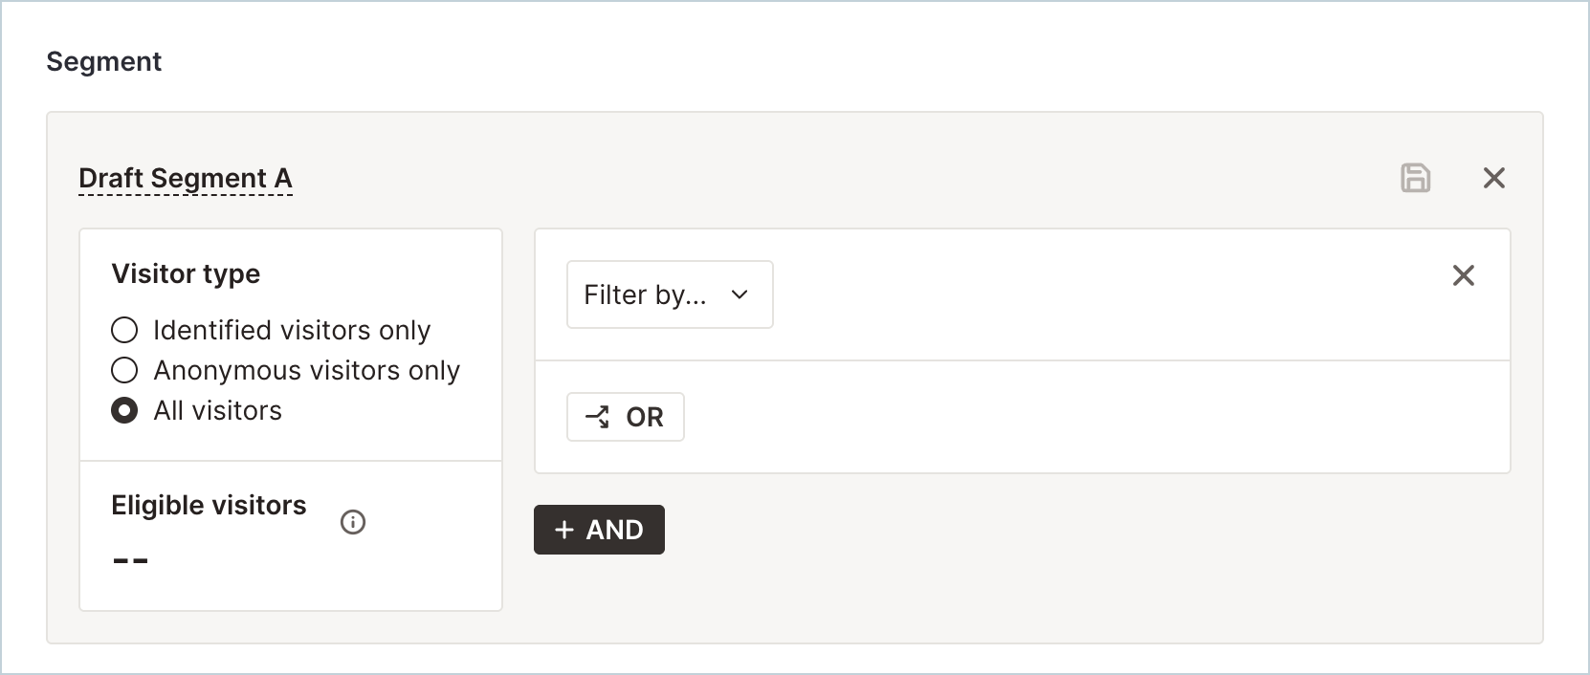1590x675 pixels.
Task: Rename the Draft Segment A title
Action: coord(186,179)
